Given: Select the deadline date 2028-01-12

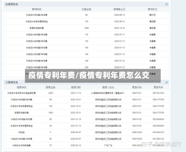Looking at the screenshot, I should [119, 67].
